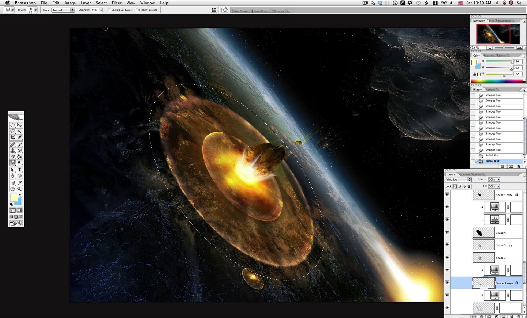Select the Paint Bucket tool
527x318 pixels.
pyautogui.click(x=19, y=156)
